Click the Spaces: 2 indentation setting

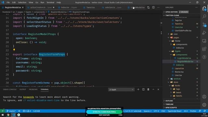(147, 111)
